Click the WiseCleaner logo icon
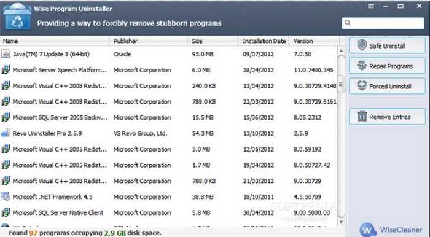Image resolution: width=430 pixels, height=237 pixels. click(x=367, y=230)
